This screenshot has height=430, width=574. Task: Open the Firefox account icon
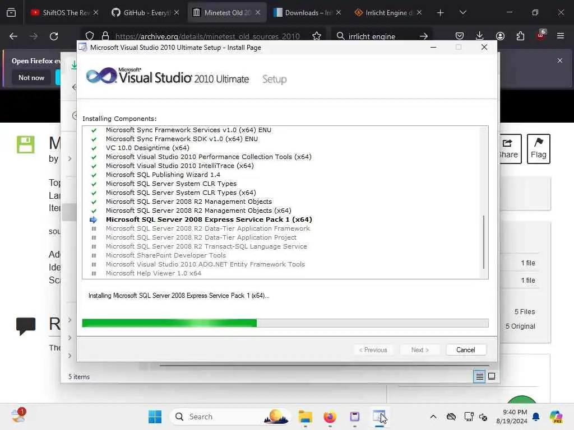point(500,36)
